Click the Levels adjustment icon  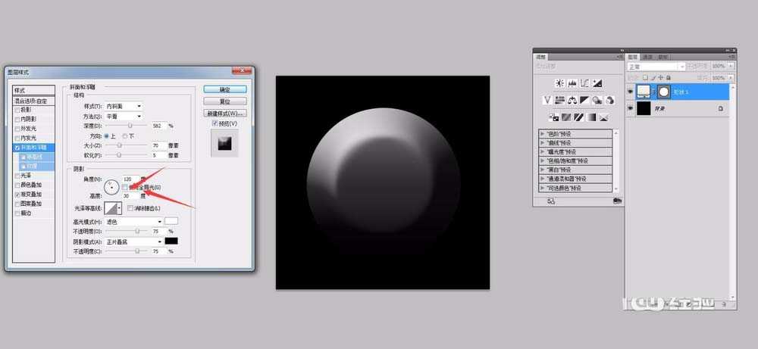click(x=572, y=83)
